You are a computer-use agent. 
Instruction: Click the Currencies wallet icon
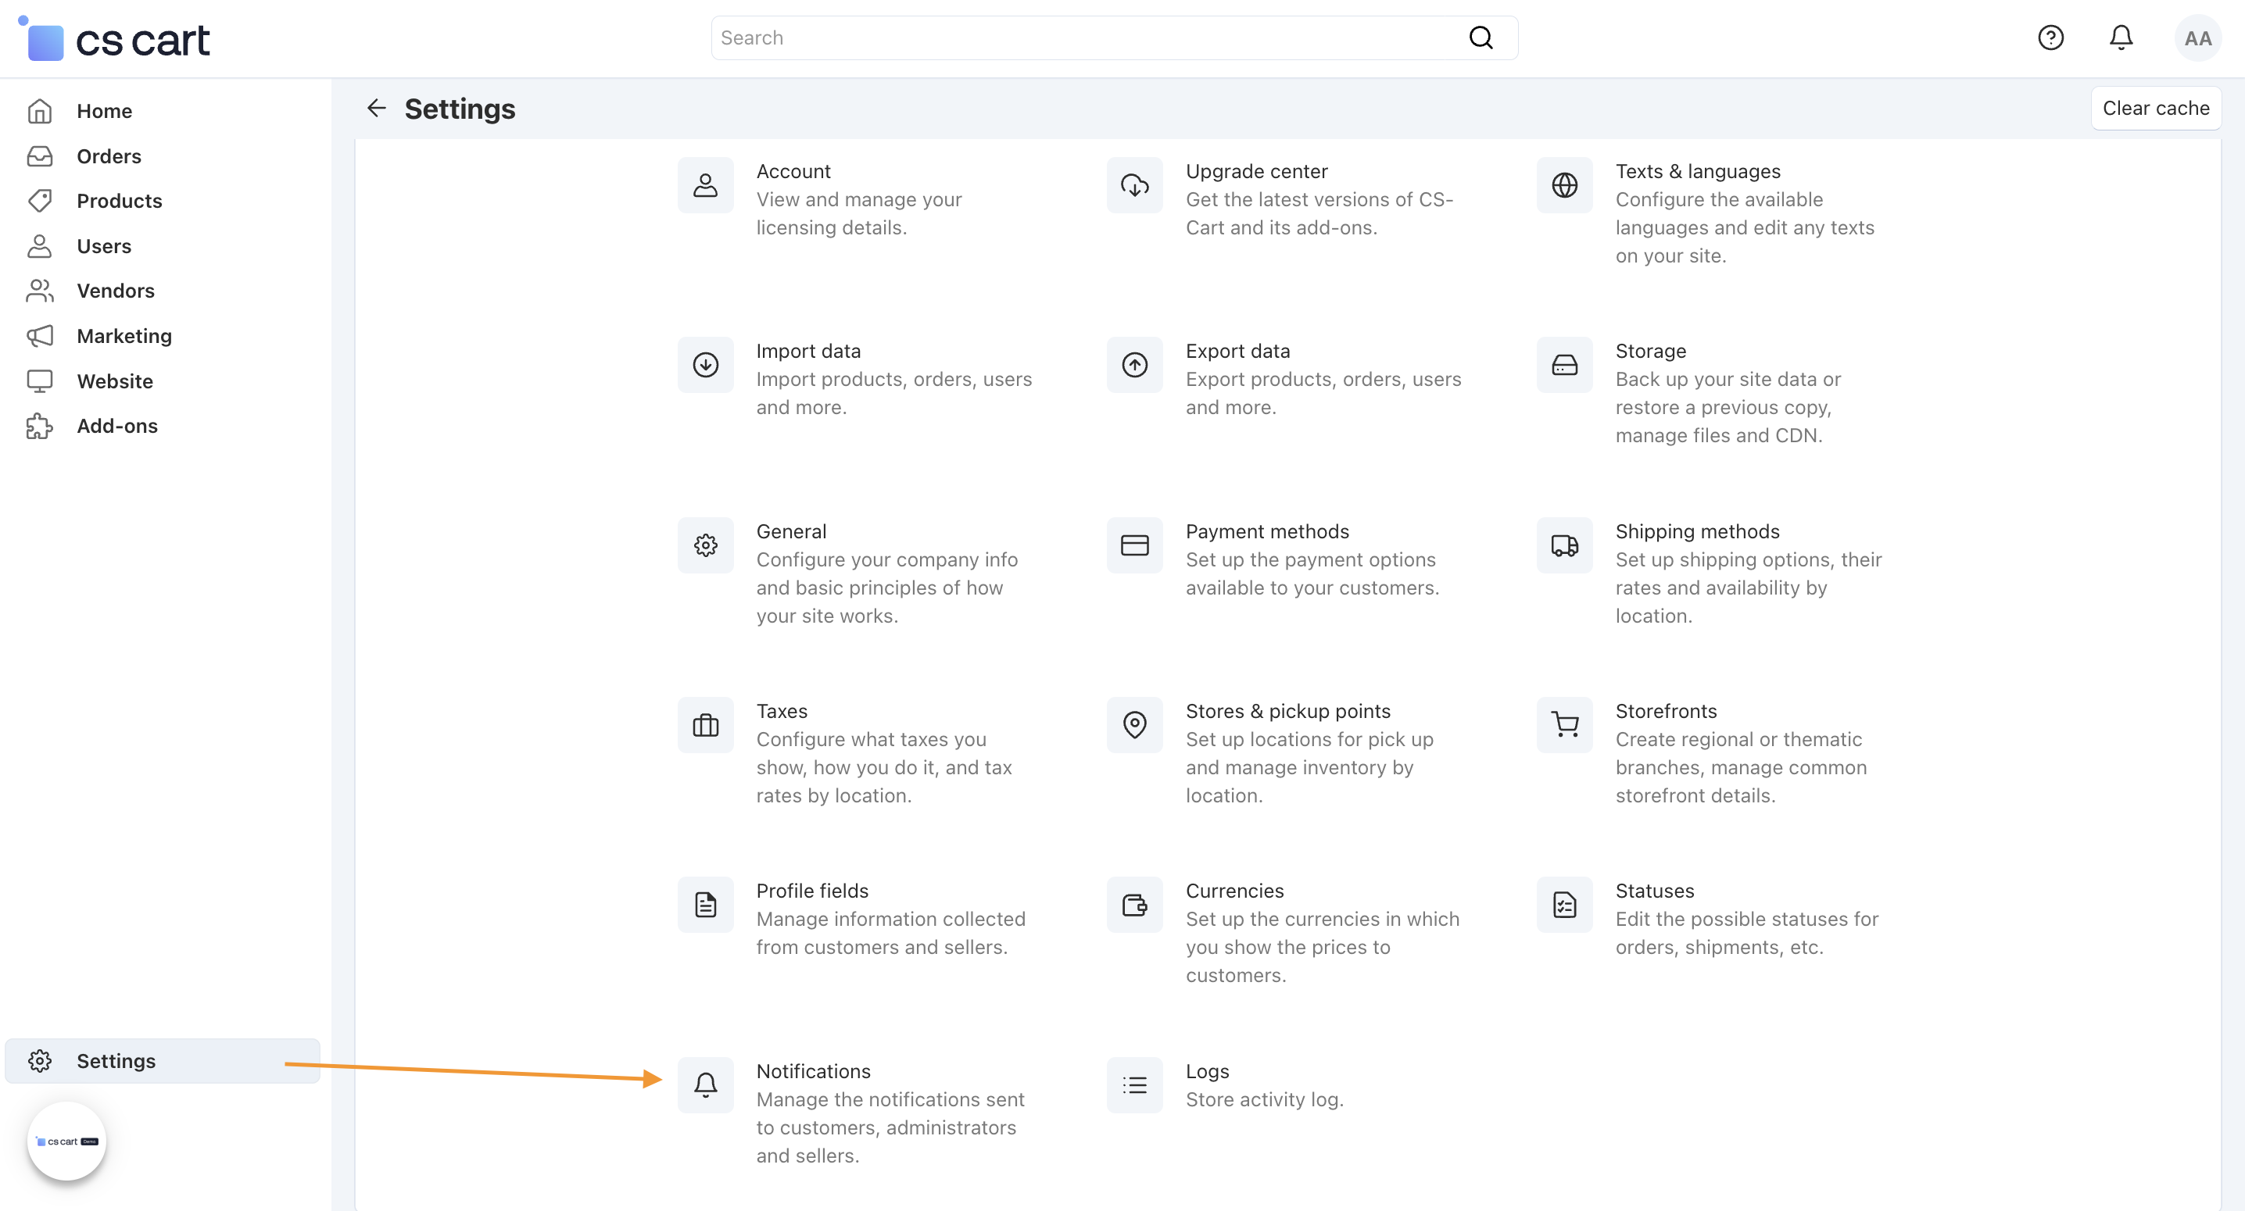point(1133,904)
